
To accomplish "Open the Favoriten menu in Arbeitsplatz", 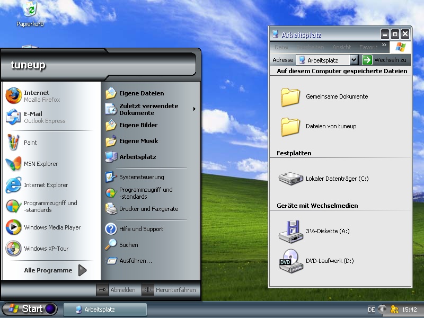I will [x=368, y=47].
